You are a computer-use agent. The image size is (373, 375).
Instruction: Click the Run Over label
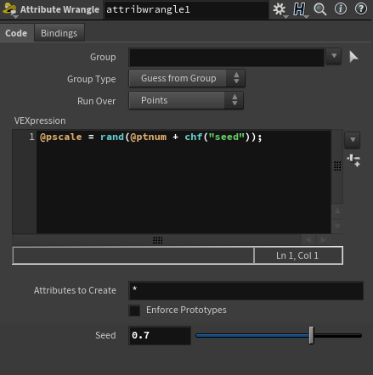96,101
